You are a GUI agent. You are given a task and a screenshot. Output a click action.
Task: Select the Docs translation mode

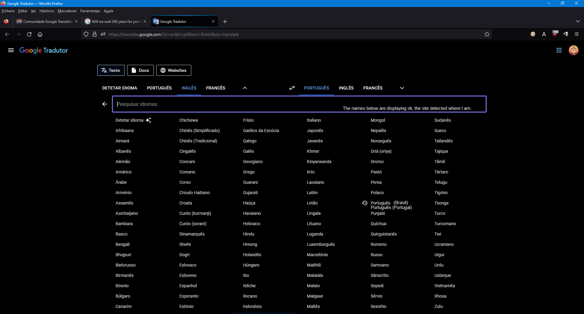pos(141,70)
